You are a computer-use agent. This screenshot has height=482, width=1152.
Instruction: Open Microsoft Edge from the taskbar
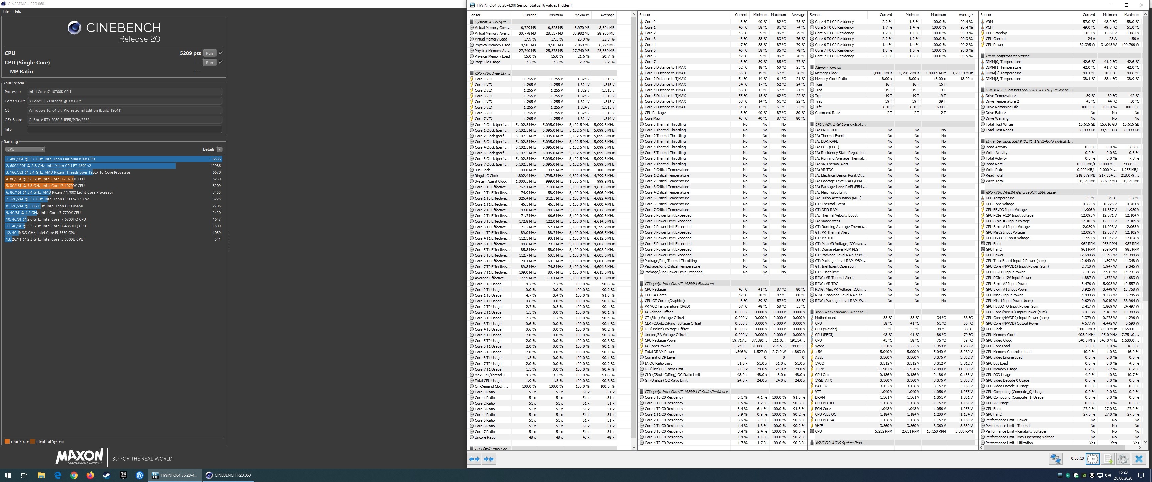[58, 475]
